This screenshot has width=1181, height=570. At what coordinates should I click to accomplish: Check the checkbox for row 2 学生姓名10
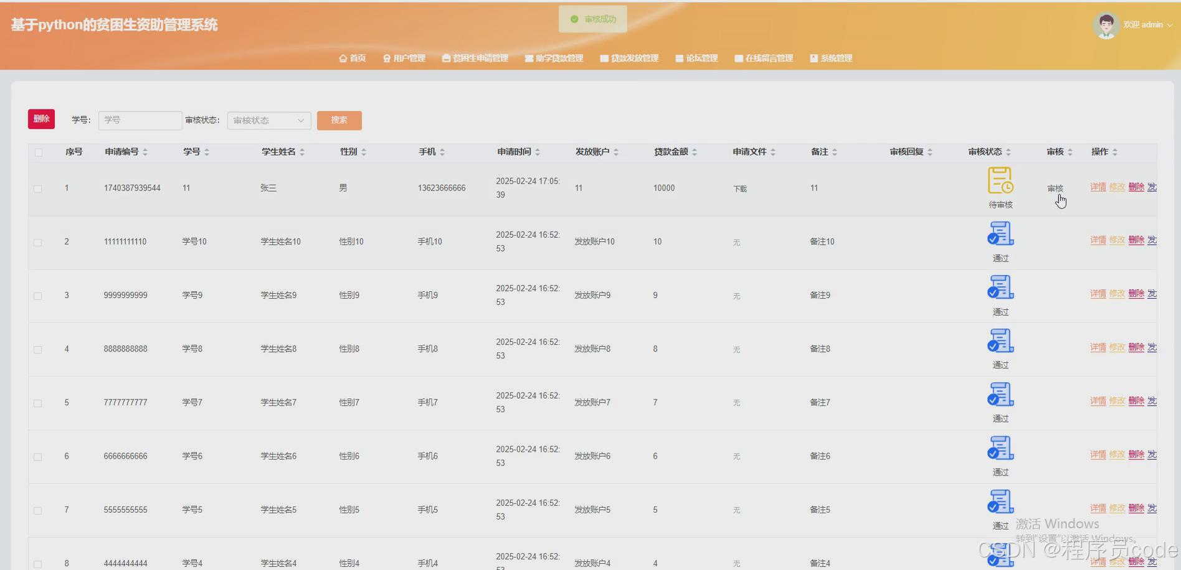pos(38,242)
